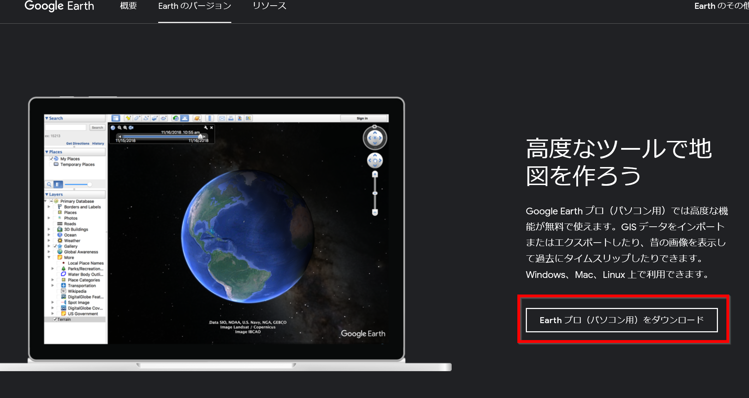Toggle the Ocean layer checkbox
Screen dimensions: 749x398
point(54,235)
